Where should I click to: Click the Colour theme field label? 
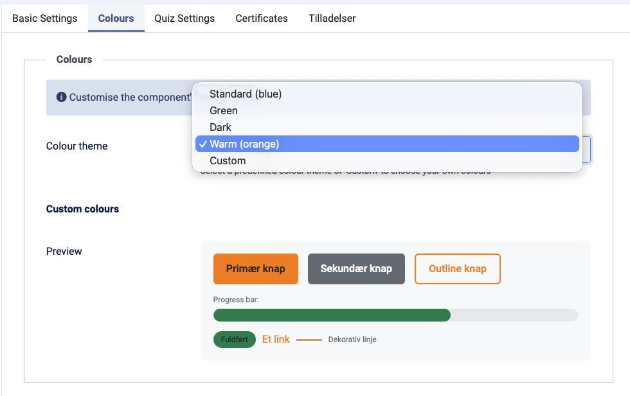(77, 146)
